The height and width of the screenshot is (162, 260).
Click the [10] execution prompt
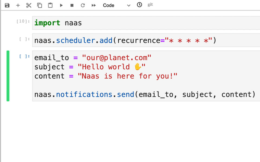23,21
